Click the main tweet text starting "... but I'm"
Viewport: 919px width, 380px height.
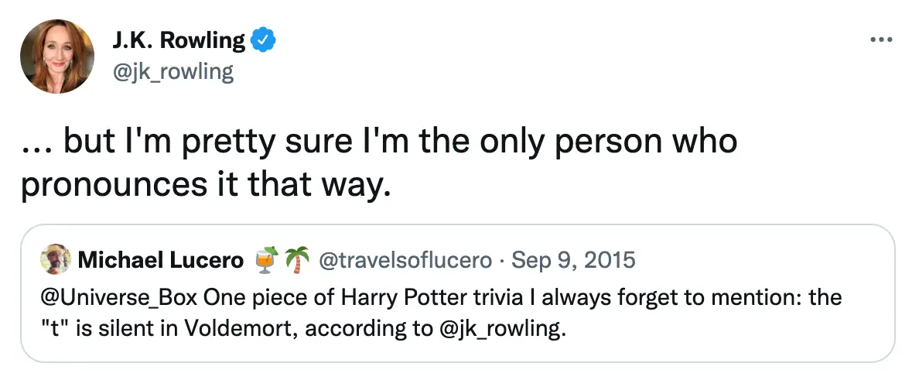[379, 142]
